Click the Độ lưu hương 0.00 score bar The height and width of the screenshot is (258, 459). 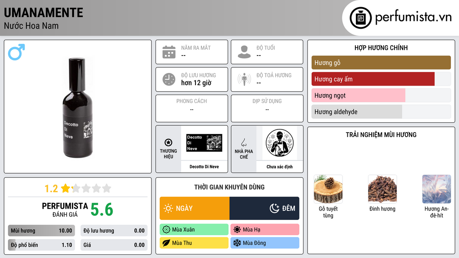[x=114, y=231]
